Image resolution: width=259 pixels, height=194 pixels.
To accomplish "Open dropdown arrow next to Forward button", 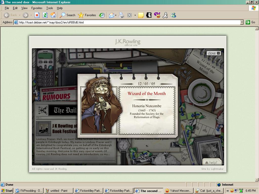I will [x=31, y=15].
